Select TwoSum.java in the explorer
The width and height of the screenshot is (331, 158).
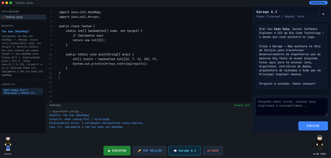pos(23,17)
